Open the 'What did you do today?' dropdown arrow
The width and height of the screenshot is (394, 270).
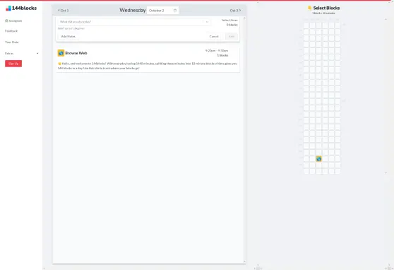tap(207, 22)
